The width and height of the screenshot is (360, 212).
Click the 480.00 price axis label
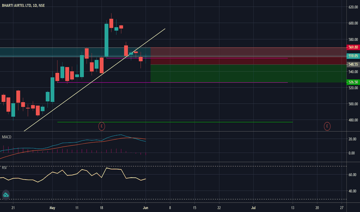pos(353,120)
